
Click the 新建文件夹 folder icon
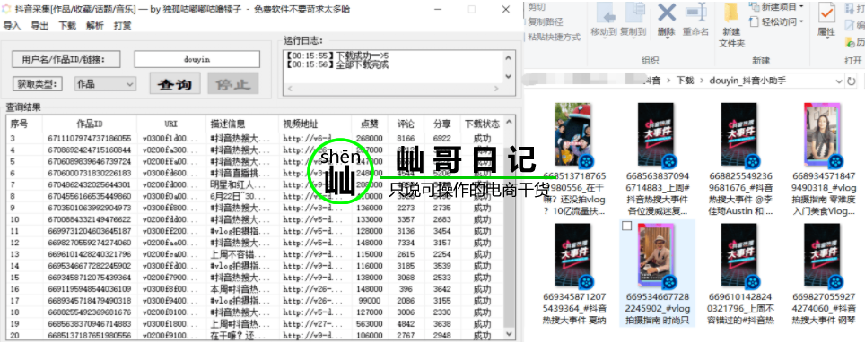click(x=731, y=13)
